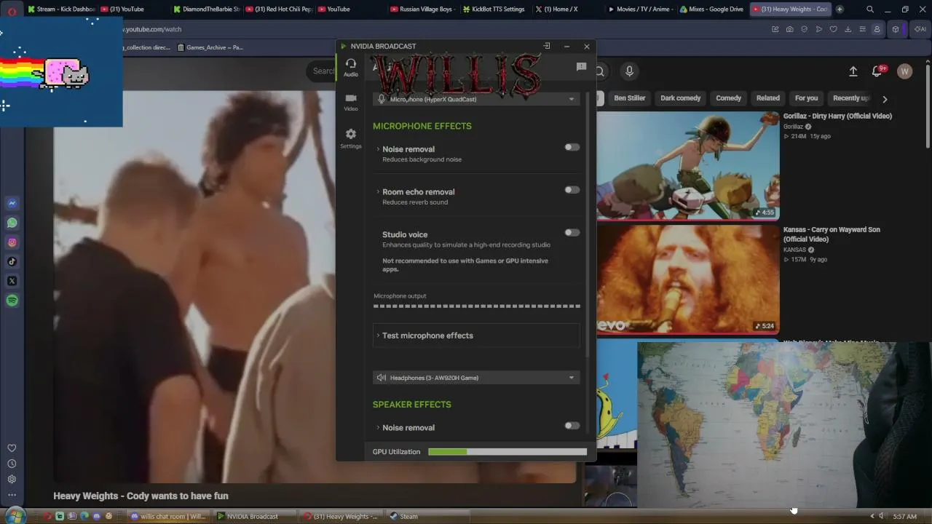This screenshot has width=932, height=524.
Task: Click the taskbar volume speaker icon
Action: point(881,516)
